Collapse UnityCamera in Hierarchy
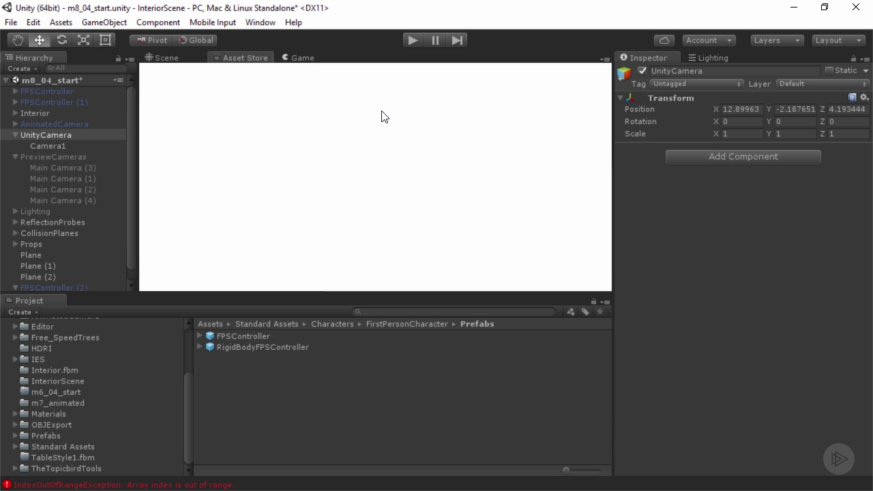This screenshot has height=491, width=873. [x=15, y=135]
